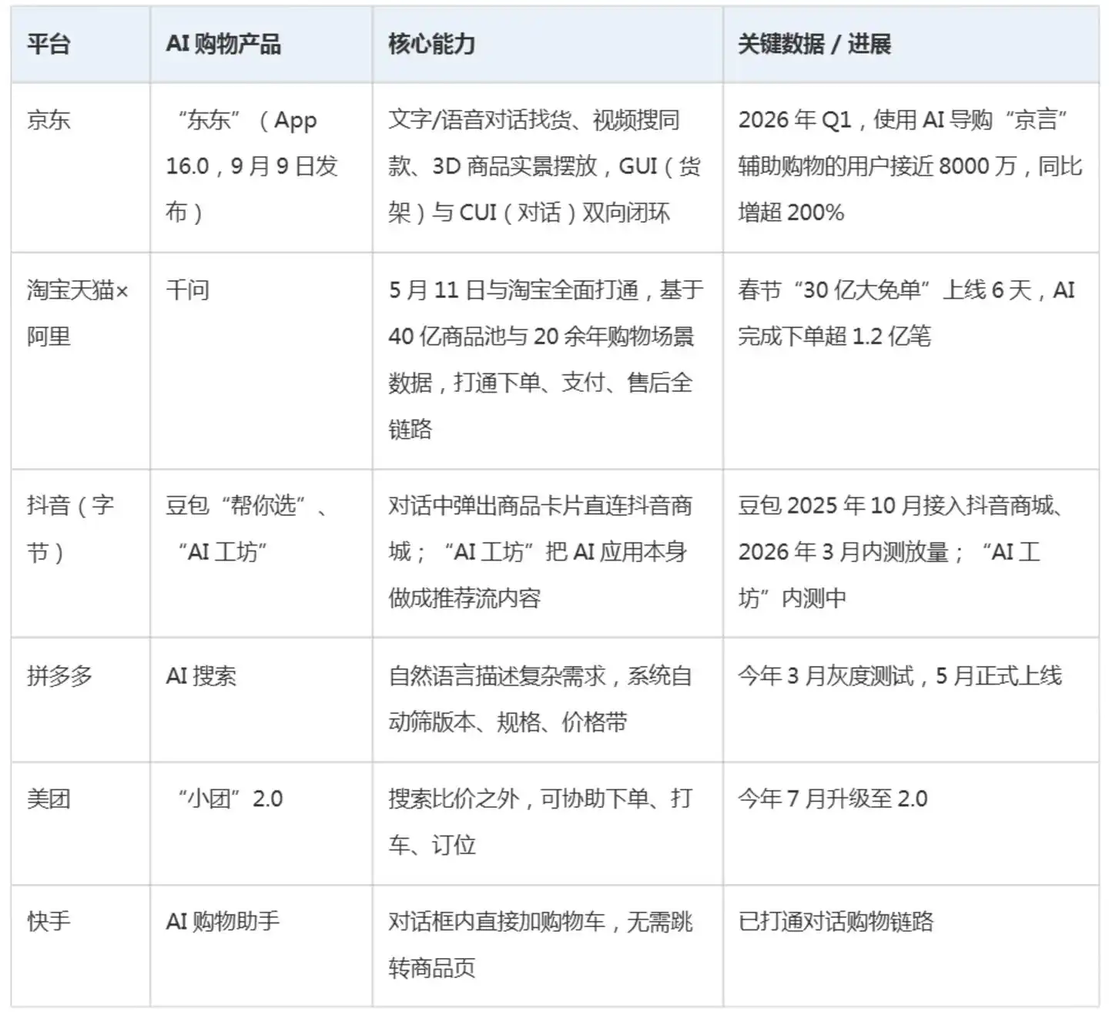Select the product cell "千问"

pos(261,360)
